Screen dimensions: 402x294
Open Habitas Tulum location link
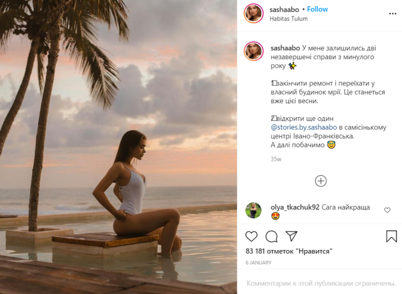(x=289, y=19)
